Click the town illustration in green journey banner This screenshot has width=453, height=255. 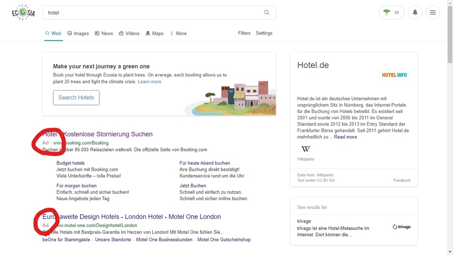tap(230, 98)
